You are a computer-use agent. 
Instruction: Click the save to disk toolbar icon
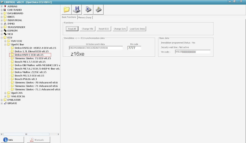(77, 9)
